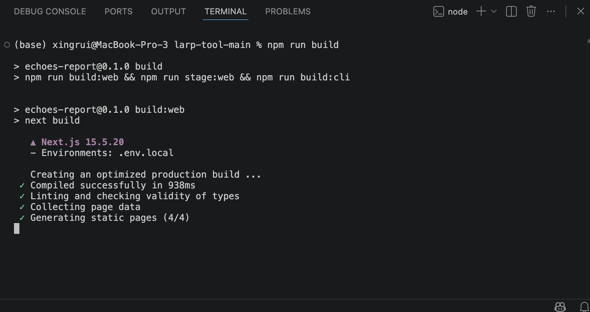
Task: Open notifications bell in status bar
Action: tap(584, 307)
